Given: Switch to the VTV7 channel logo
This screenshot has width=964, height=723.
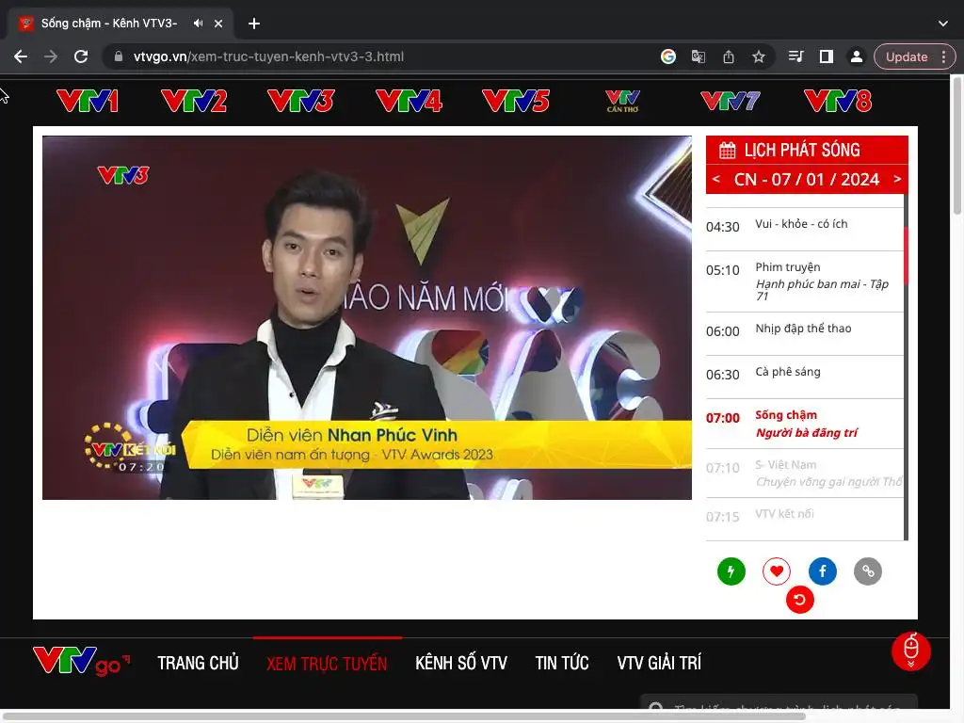Looking at the screenshot, I should pos(731,101).
